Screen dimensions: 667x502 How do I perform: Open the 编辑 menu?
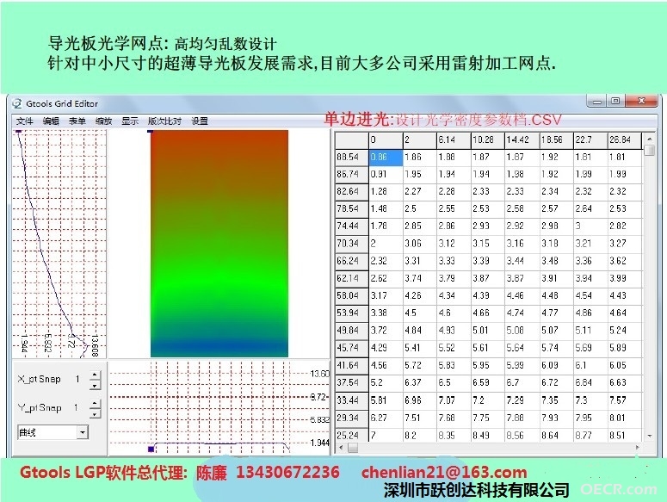(51, 121)
